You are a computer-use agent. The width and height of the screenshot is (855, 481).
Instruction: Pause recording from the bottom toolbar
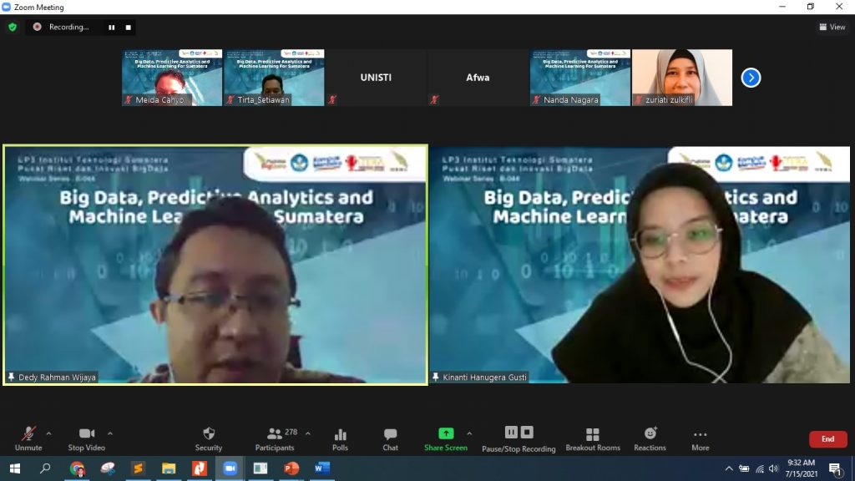(511, 433)
